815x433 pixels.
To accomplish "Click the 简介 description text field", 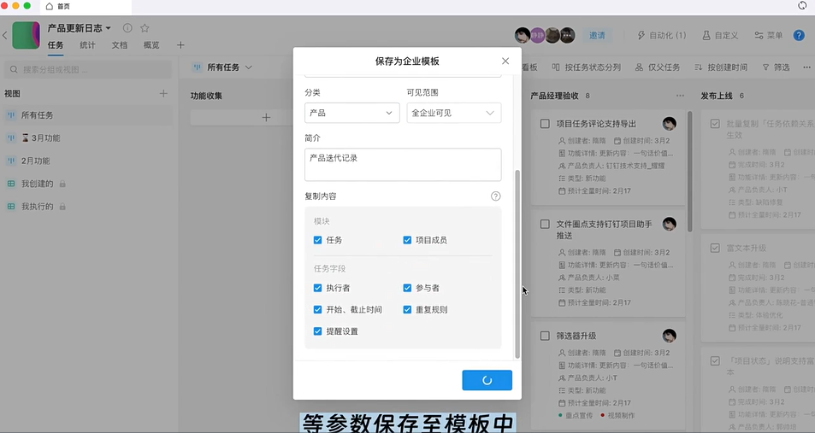I will 402,164.
